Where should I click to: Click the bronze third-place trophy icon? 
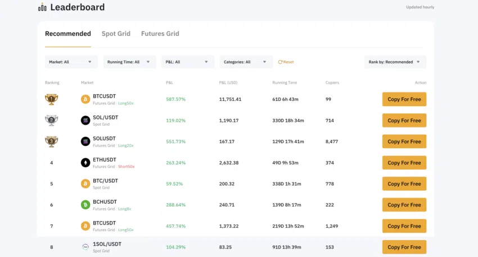click(51, 141)
